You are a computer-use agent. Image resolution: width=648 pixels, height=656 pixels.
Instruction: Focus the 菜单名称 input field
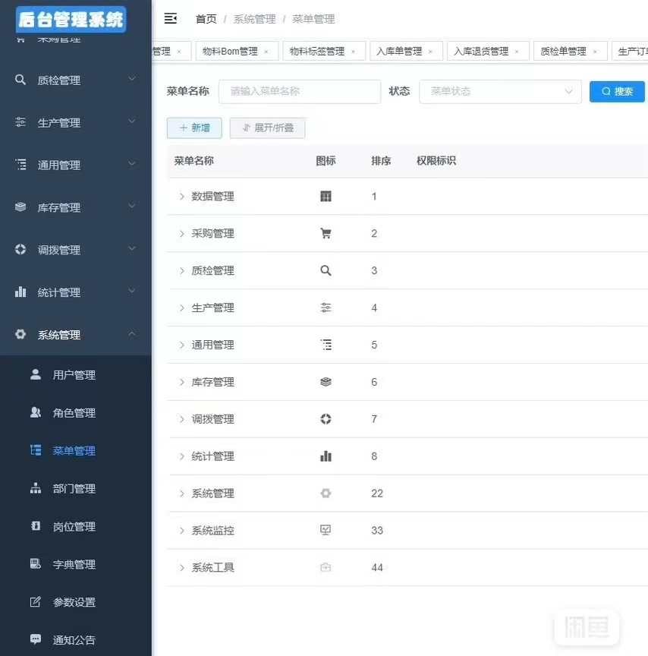300,91
